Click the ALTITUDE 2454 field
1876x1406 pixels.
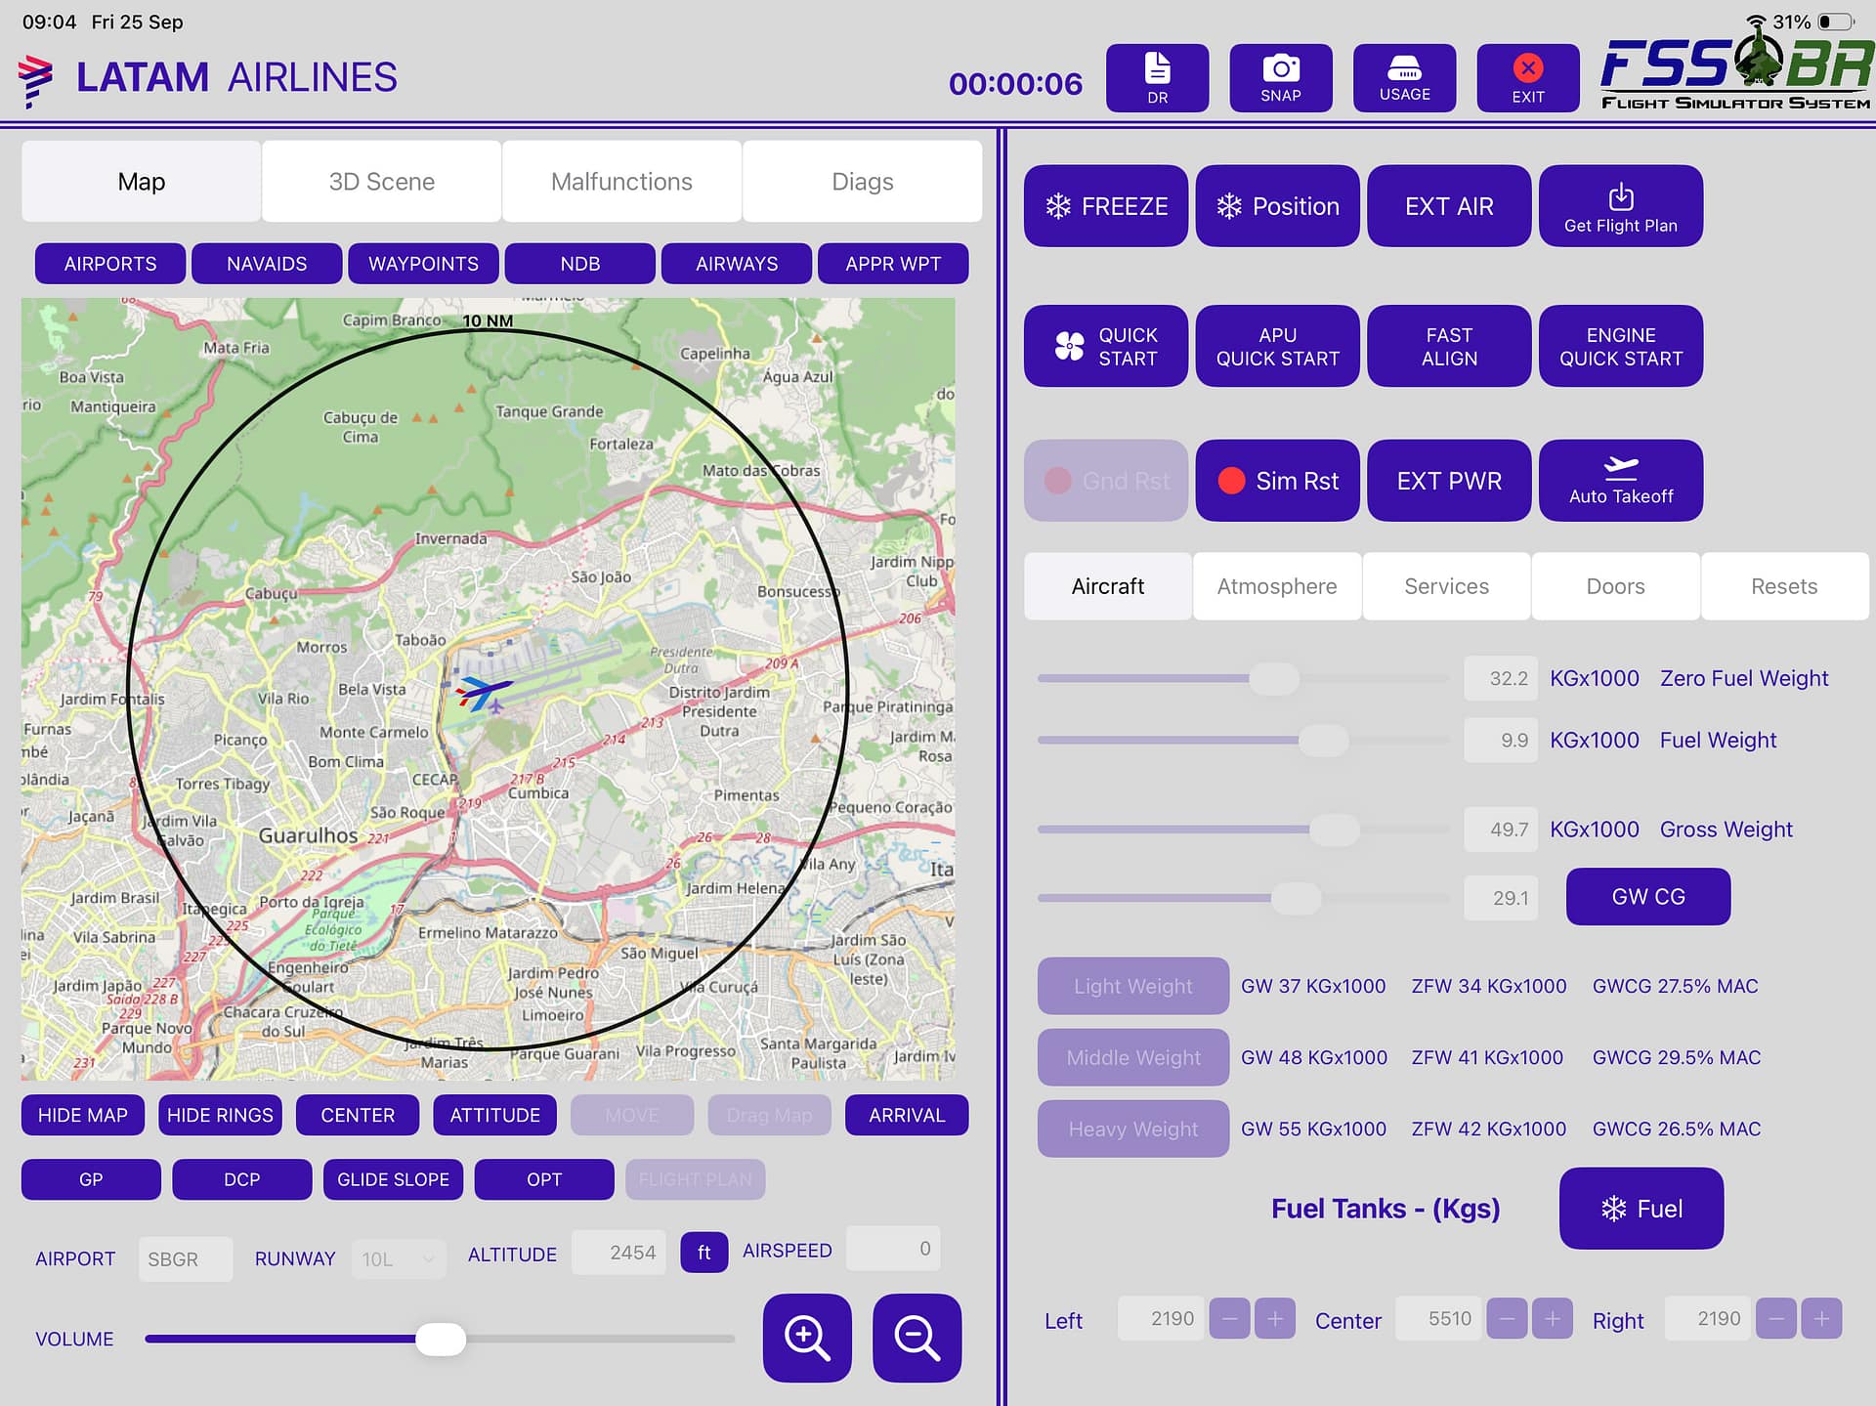[x=619, y=1253]
